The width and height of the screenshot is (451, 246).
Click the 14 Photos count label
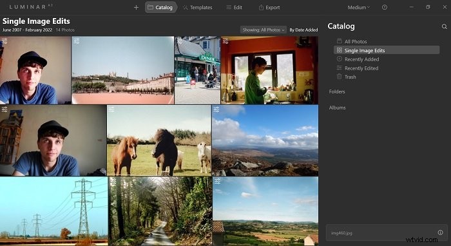65,30
